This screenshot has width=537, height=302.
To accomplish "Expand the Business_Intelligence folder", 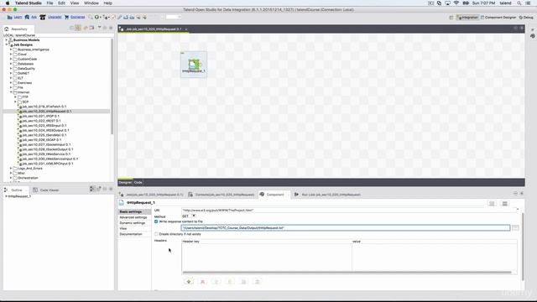I will [x=11, y=49].
